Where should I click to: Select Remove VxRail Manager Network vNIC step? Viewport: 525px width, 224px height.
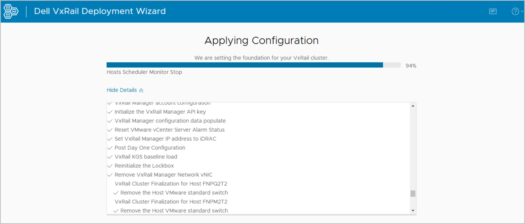tap(163, 175)
